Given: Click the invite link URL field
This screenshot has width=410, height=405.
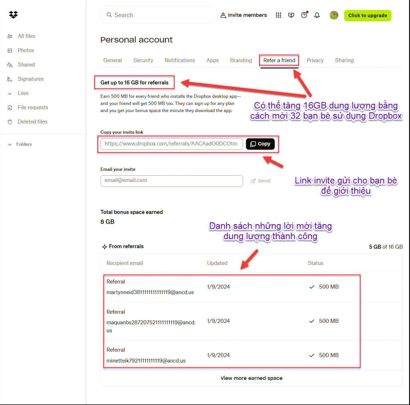Looking at the screenshot, I should (171, 144).
